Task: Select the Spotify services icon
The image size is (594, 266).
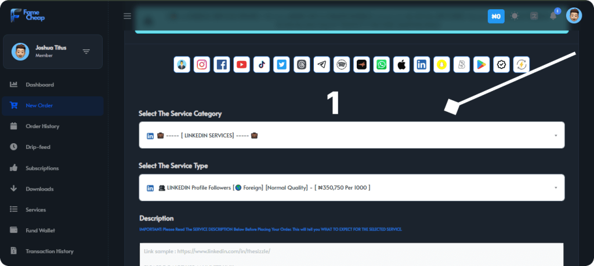Action: [x=342, y=65]
